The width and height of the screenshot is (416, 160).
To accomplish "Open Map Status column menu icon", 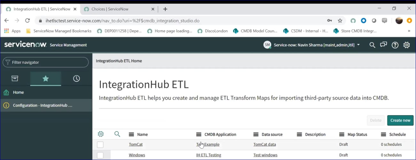I will pyautogui.click(x=341, y=134).
